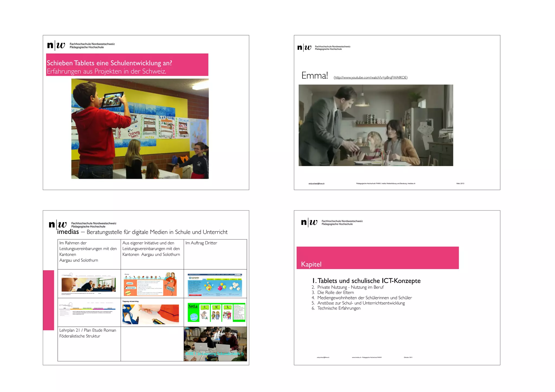Viewport: 555px width, 392px height.
Task: Click the boy-with-tablet classroom photo
Action: (140, 129)
